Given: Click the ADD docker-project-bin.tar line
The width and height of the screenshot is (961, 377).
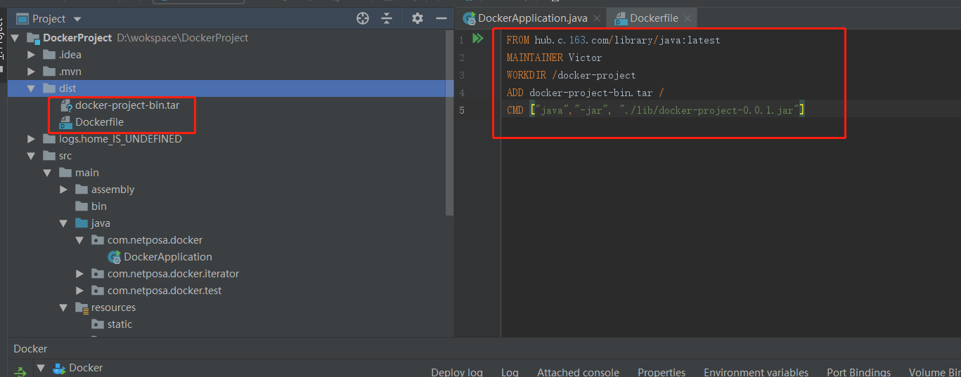Looking at the screenshot, I should tap(585, 93).
